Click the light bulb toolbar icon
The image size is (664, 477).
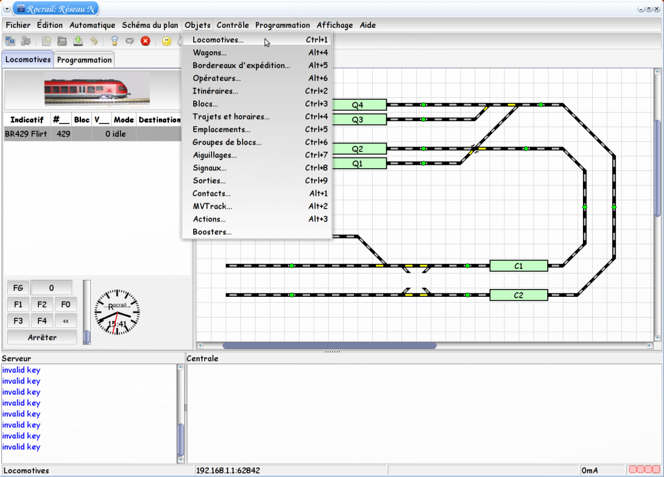pyautogui.click(x=114, y=41)
